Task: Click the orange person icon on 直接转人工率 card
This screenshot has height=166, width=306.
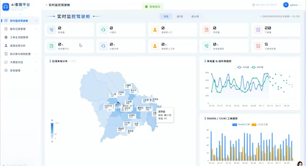Action: (x=155, y=46)
